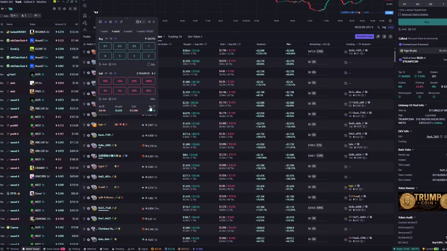Open P1 preset dropdown in wallet tracker
447x251 pixels.
[37, 16]
